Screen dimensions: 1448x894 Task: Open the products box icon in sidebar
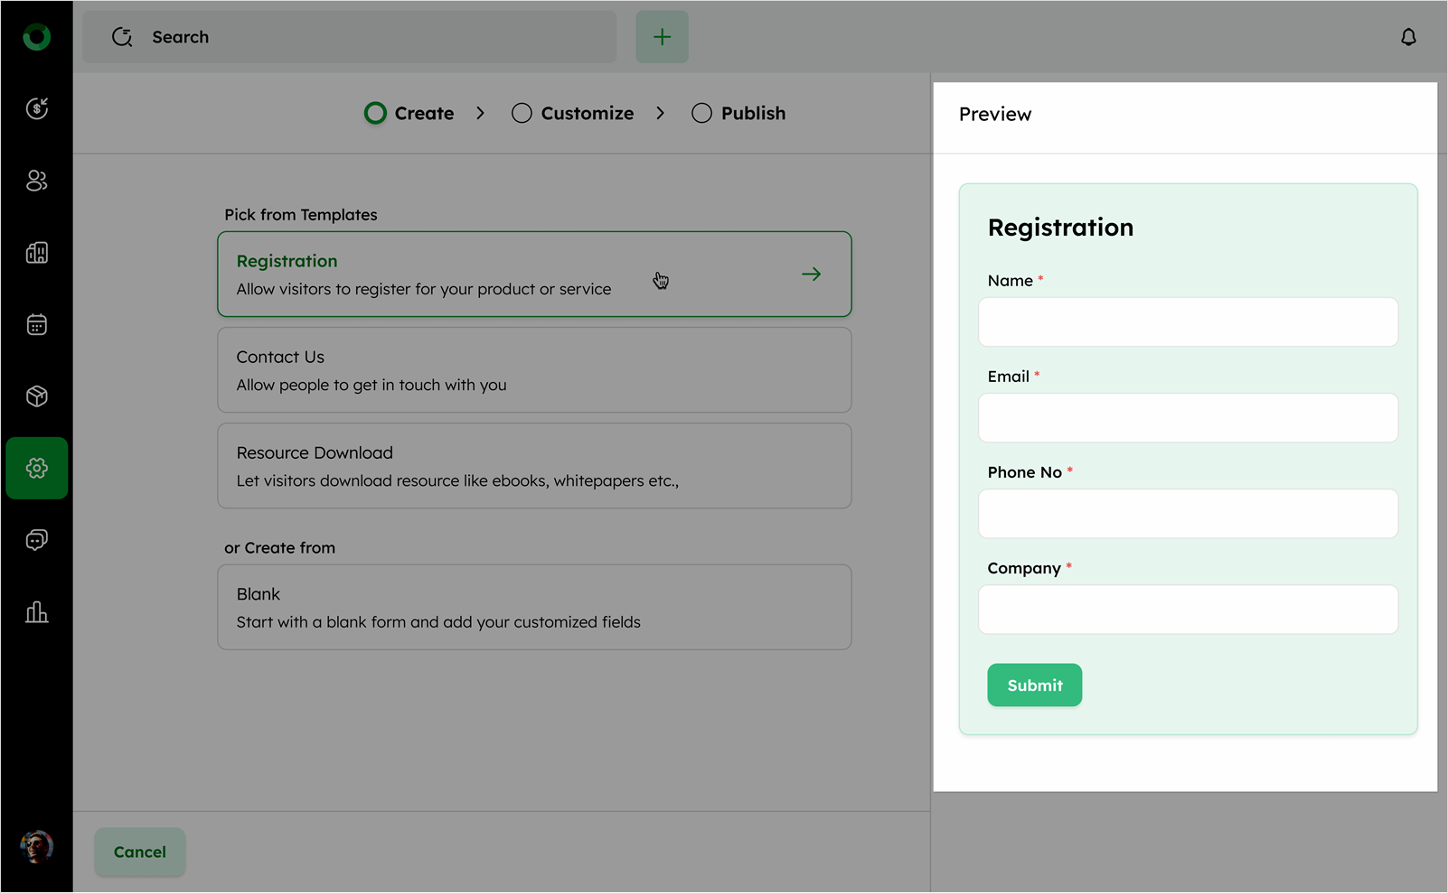tap(36, 396)
